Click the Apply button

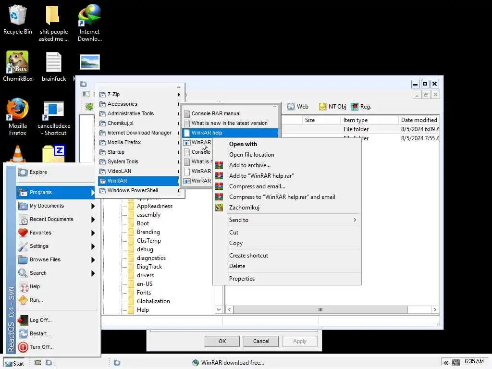click(x=300, y=342)
